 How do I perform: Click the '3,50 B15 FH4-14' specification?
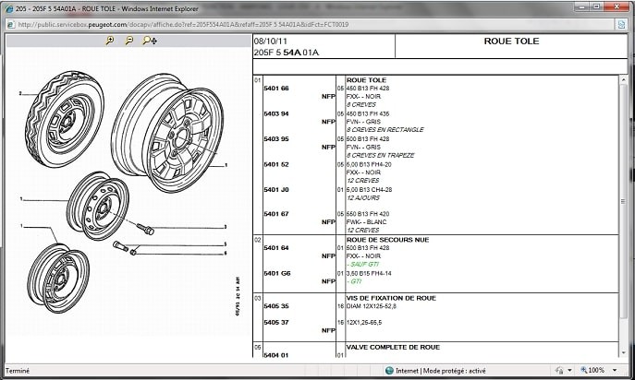369,273
